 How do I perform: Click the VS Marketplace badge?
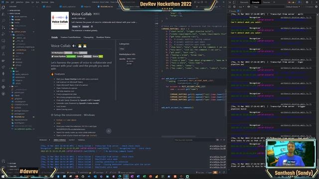[x=62, y=53]
